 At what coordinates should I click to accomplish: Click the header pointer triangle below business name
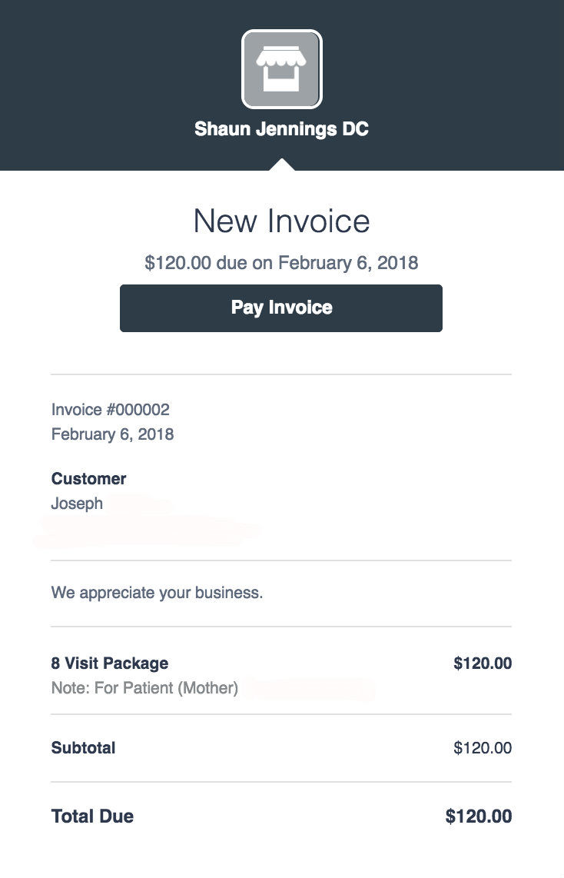coord(282,165)
